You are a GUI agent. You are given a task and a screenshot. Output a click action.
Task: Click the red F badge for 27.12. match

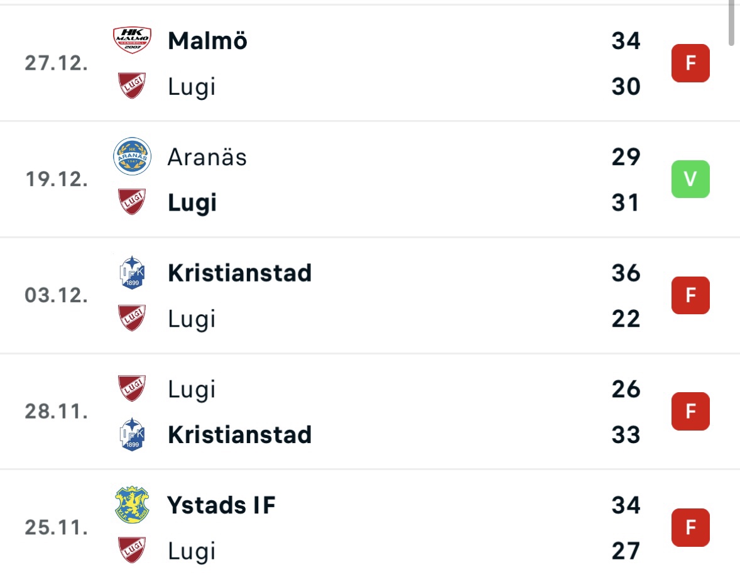[690, 63]
